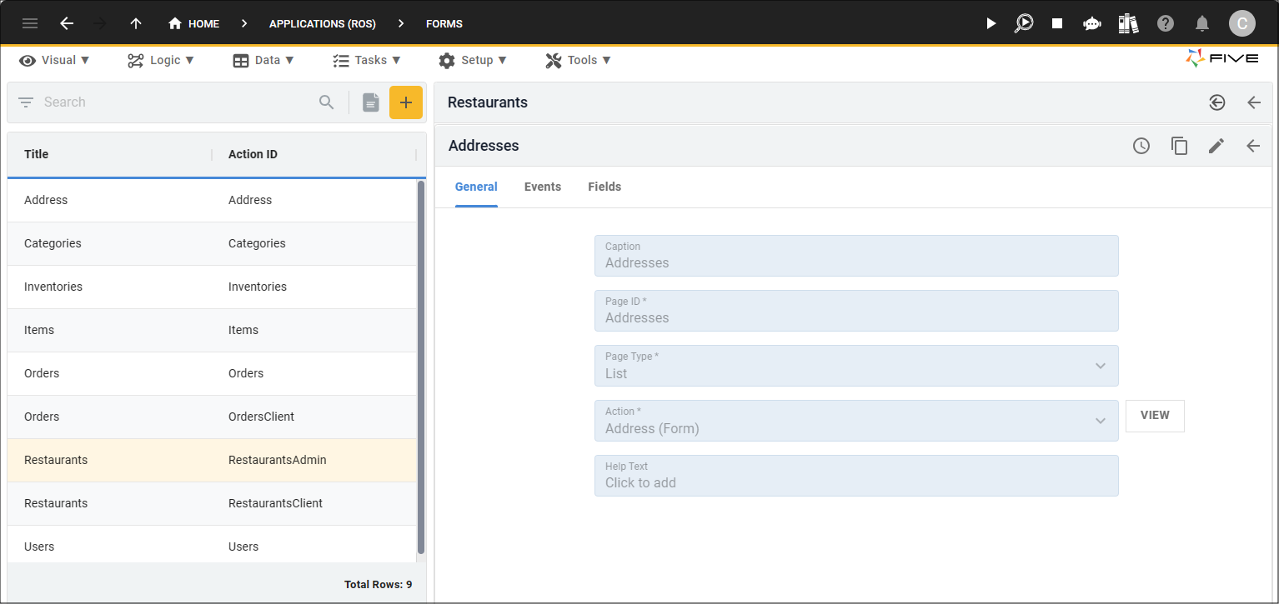Click the document icon beside search

pyautogui.click(x=371, y=102)
